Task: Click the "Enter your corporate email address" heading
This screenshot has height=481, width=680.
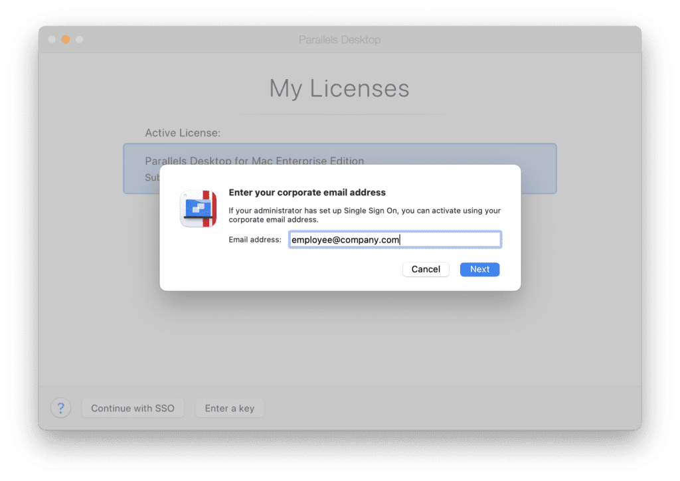Action: coord(307,192)
